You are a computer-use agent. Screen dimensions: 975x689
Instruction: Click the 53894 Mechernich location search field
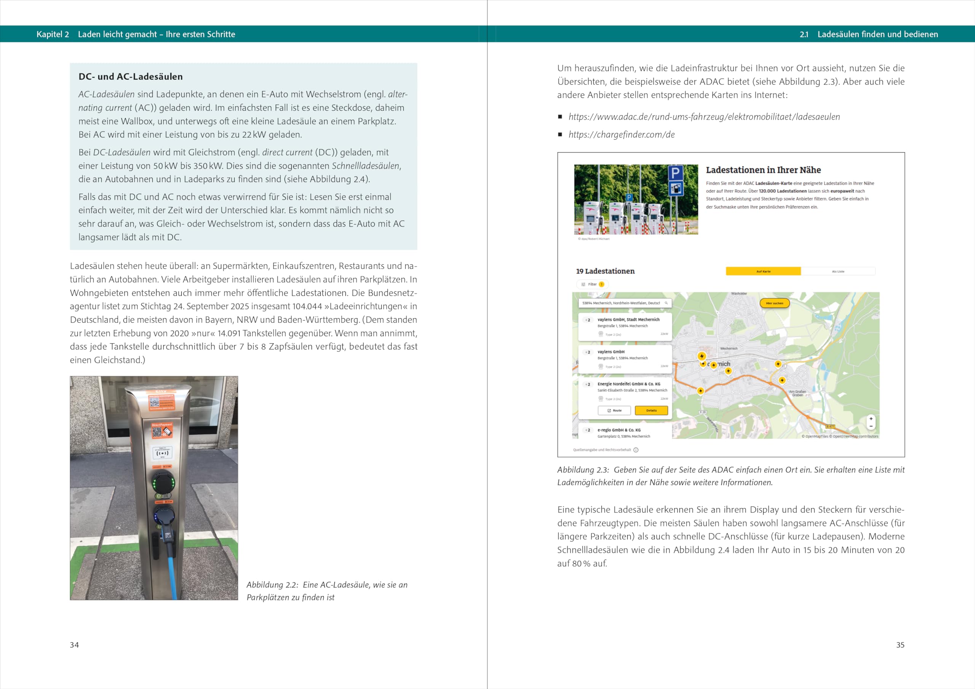coord(625,303)
